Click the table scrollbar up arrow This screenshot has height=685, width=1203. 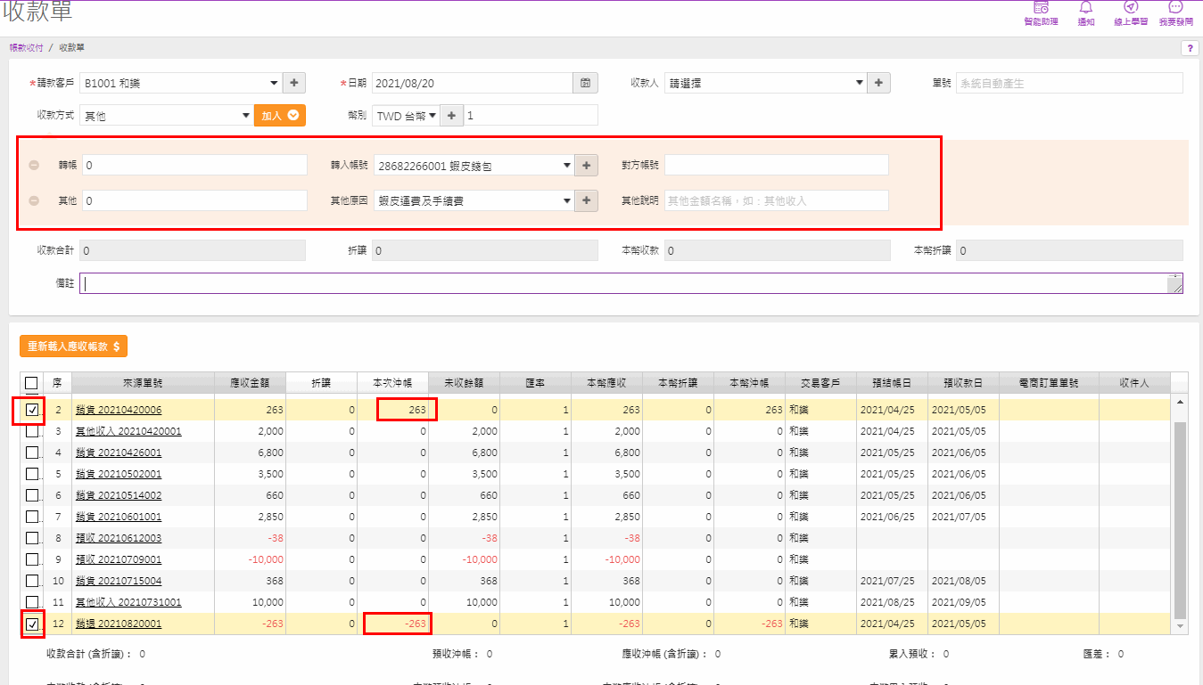coord(1181,403)
